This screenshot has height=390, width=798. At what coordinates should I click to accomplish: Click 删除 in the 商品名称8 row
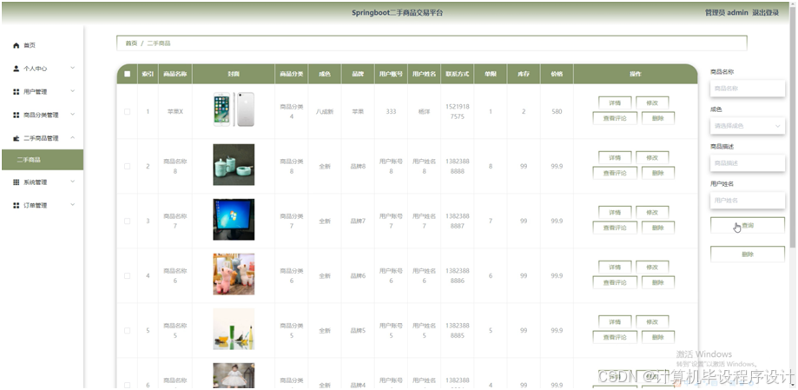coord(658,173)
